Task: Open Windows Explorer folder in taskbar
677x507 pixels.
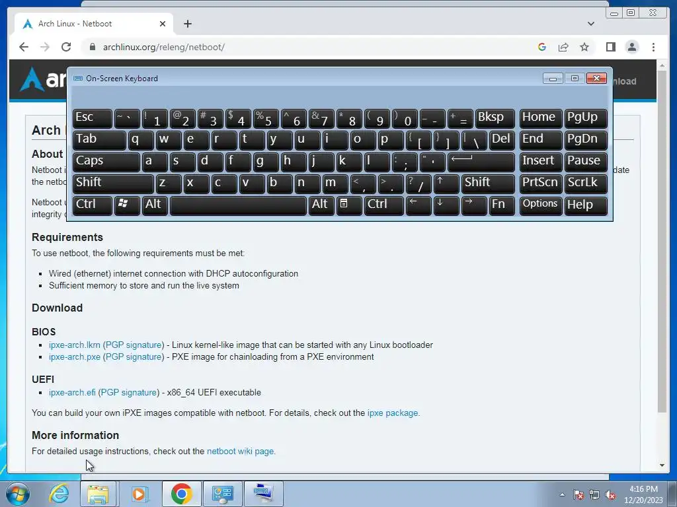Action: coord(98,494)
